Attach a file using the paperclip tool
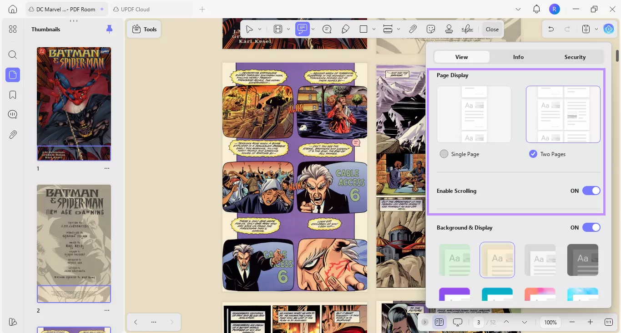 tap(413, 29)
